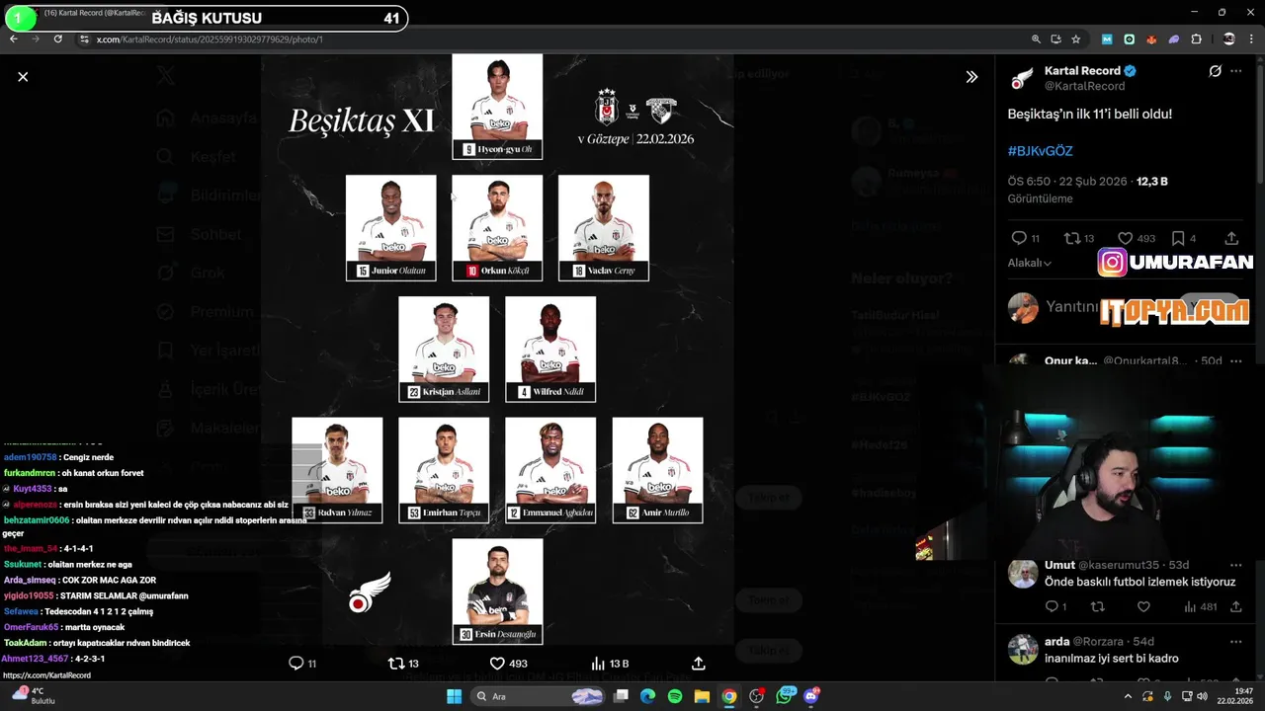This screenshot has height=711, width=1265.
Task: Open more options menu on Kartal Record tweet
Action: point(1235,71)
